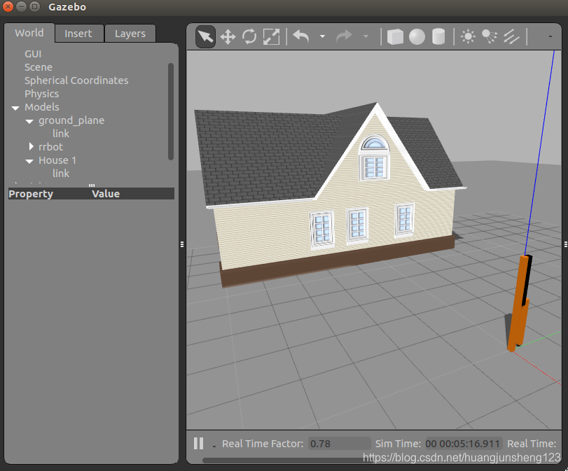Choose the selection arrow mode
The height and width of the screenshot is (471, 568).
pos(205,36)
